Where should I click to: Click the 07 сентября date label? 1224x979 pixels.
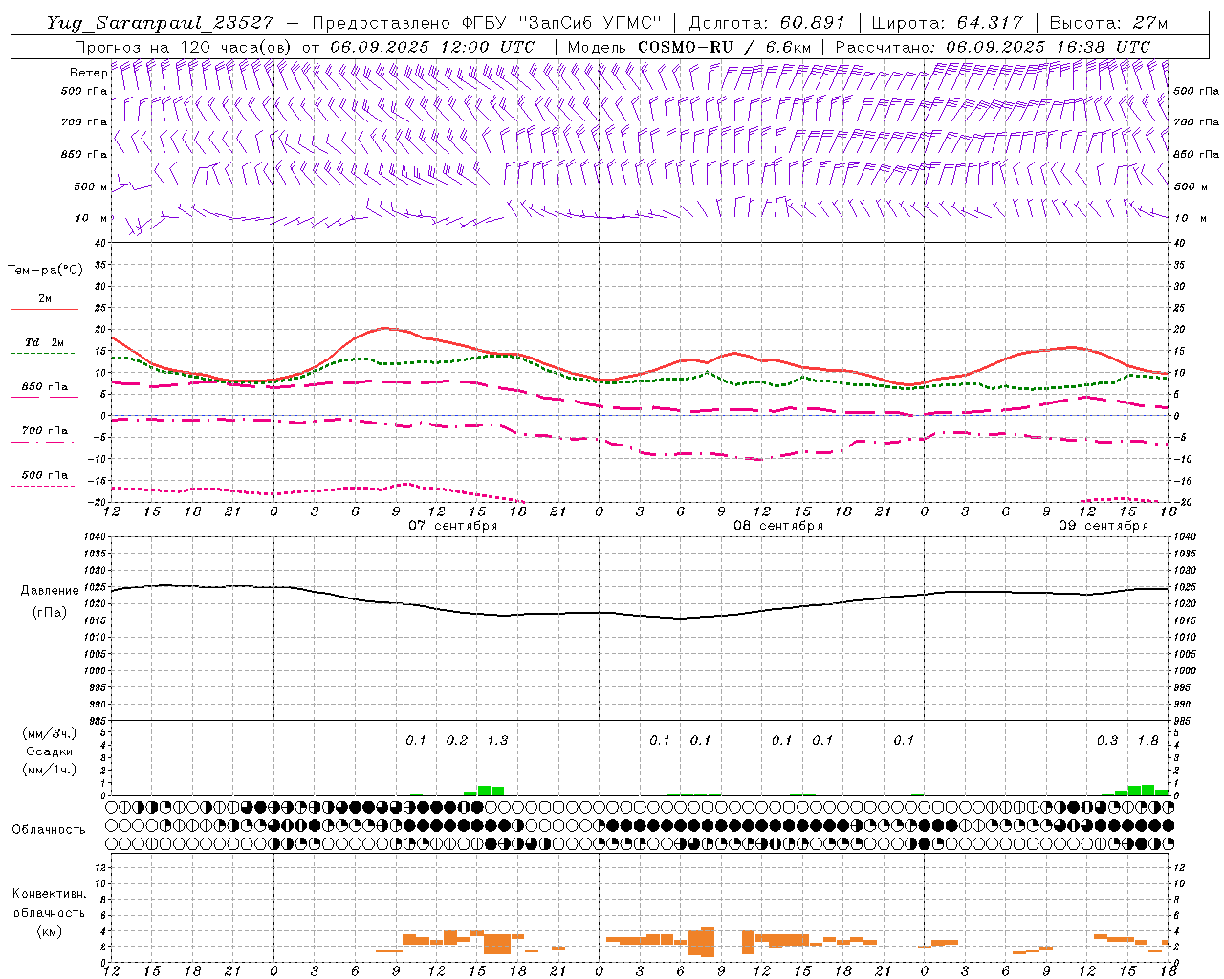pyautogui.click(x=453, y=526)
